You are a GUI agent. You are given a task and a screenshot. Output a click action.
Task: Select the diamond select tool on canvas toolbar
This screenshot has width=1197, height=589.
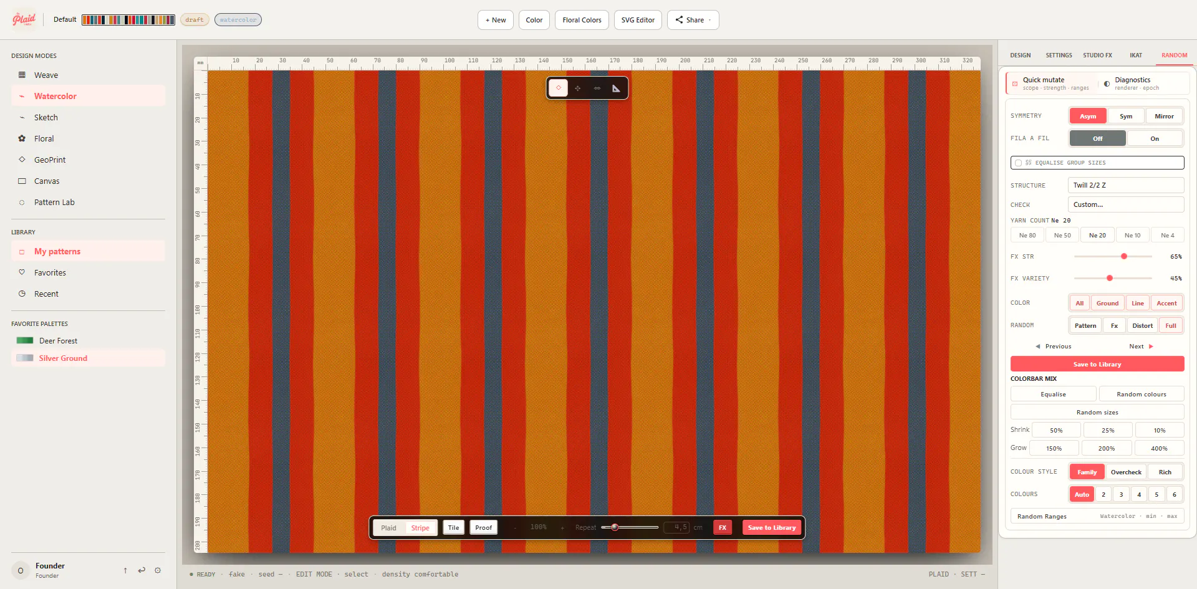click(x=559, y=88)
